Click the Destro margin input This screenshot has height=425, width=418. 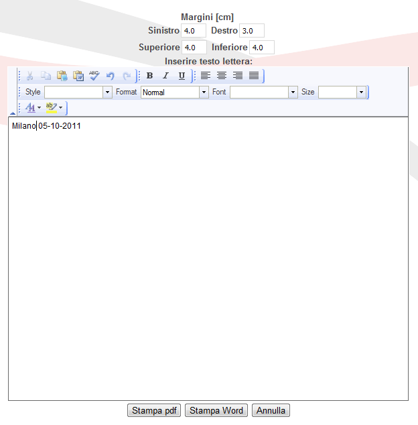(x=252, y=31)
